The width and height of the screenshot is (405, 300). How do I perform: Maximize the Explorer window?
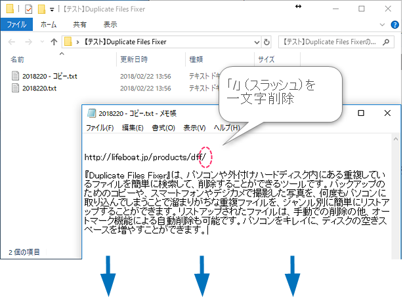(362, 9)
